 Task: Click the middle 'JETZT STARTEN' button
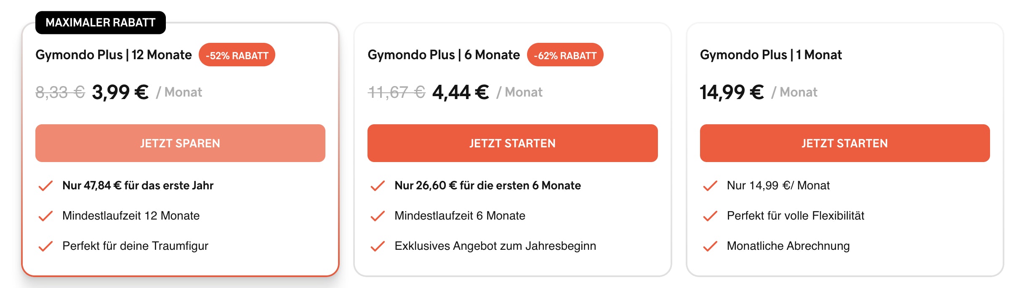512,143
